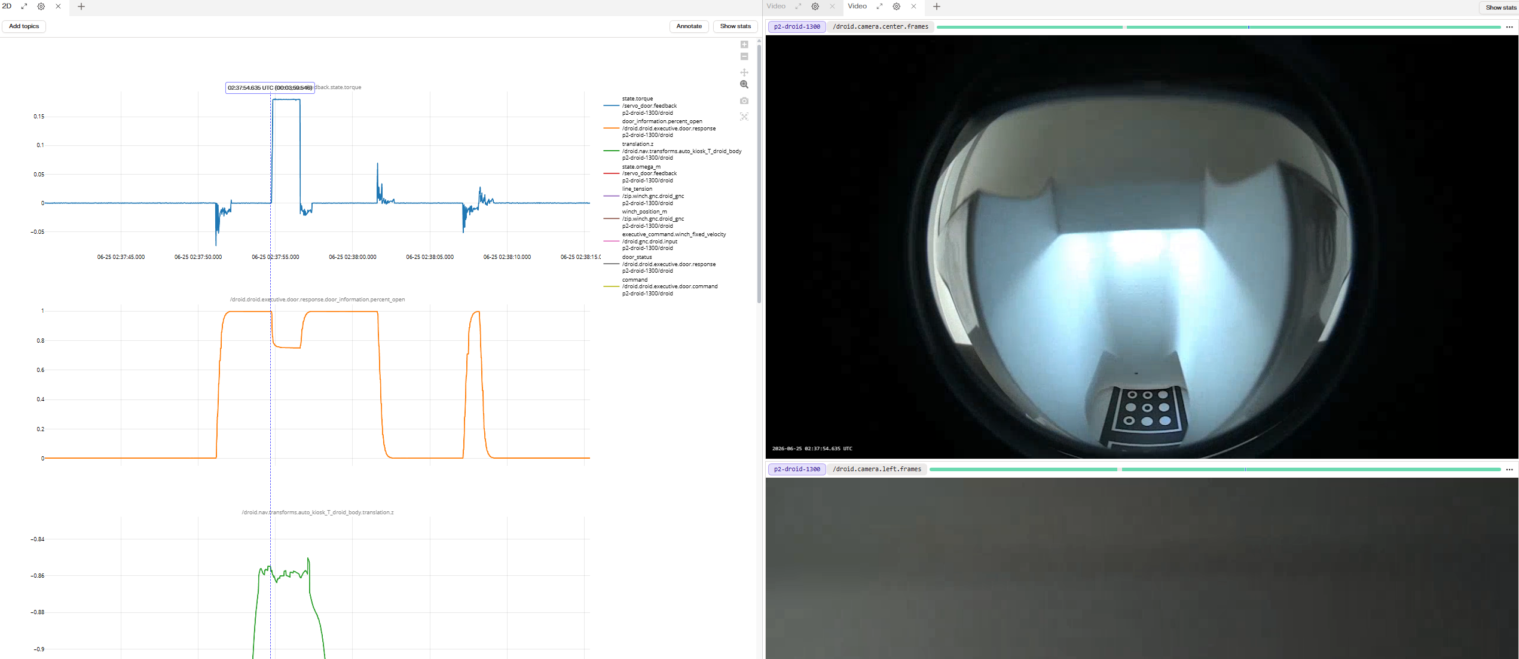Open settings gear of the active Video tab

[x=897, y=7]
